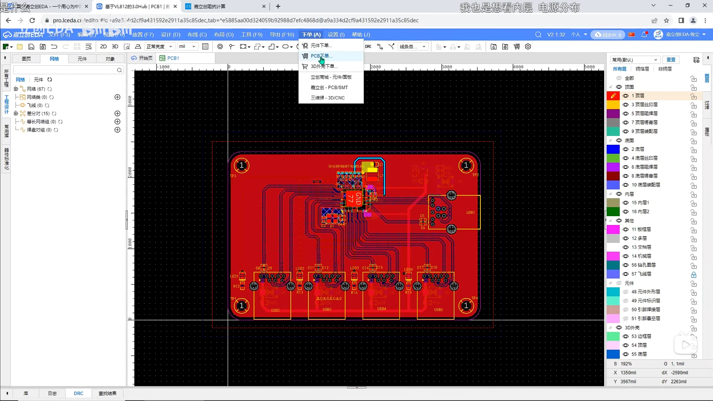Run the DRC check toolbar icon

click(x=368, y=47)
